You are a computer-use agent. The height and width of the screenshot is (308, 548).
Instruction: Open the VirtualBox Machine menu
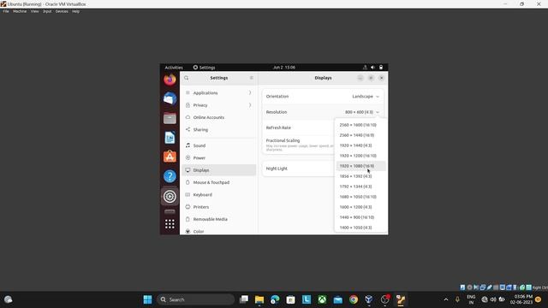(x=20, y=11)
